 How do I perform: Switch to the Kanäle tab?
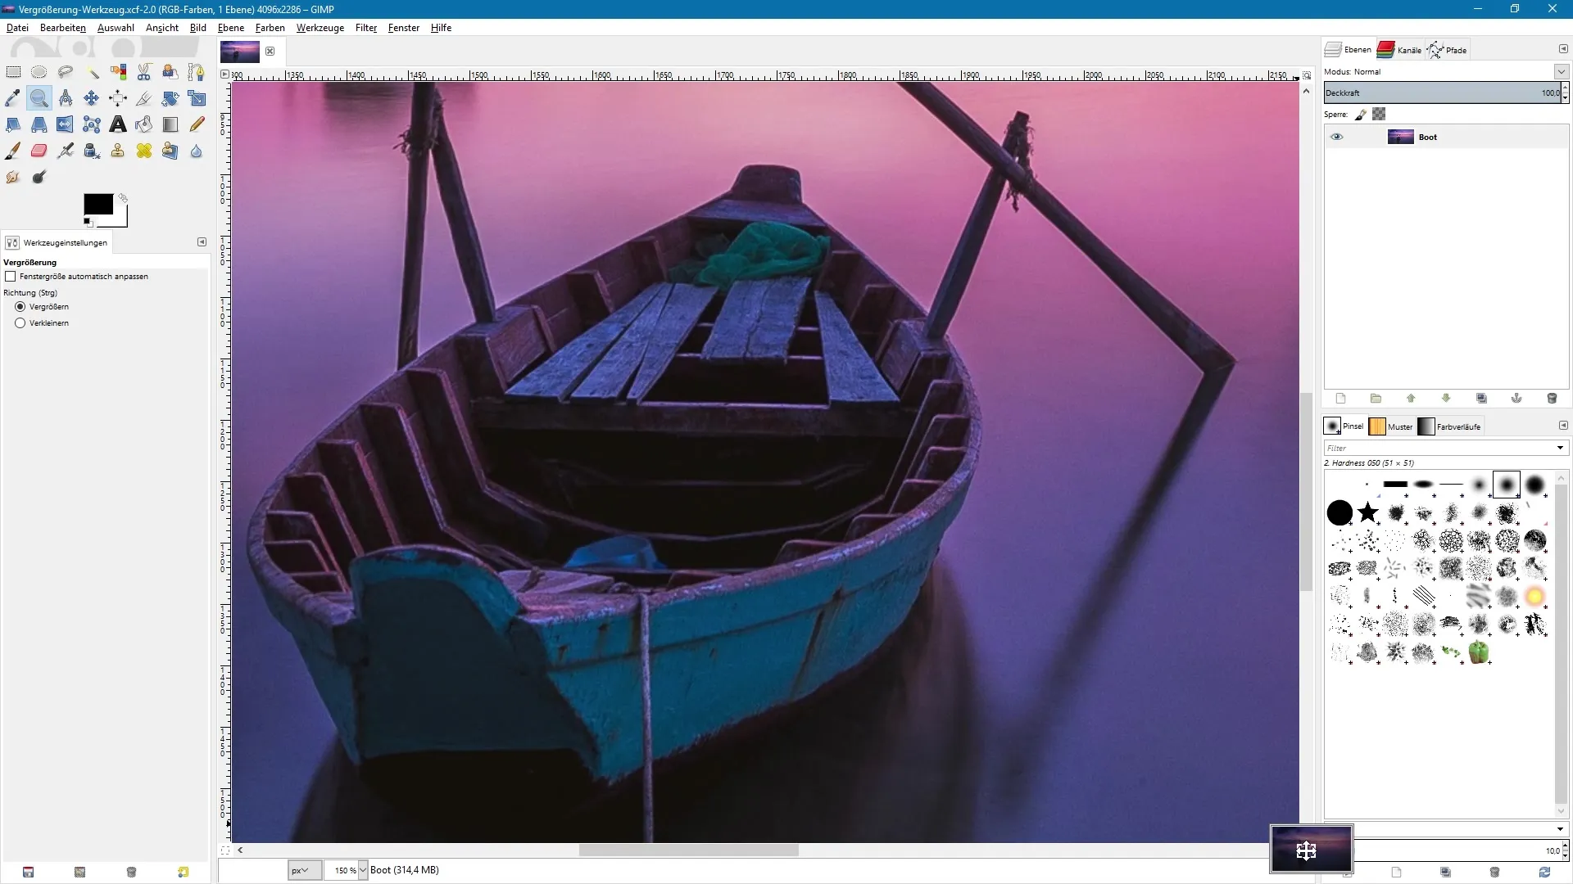click(x=1399, y=50)
